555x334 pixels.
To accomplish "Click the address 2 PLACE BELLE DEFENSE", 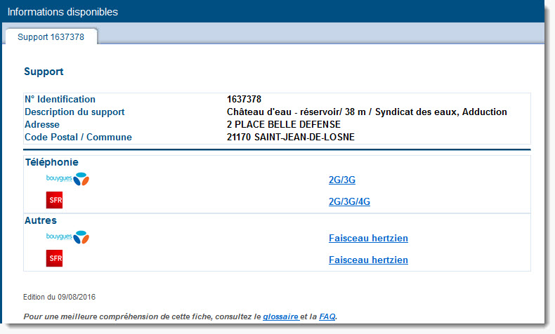I will pos(284,124).
